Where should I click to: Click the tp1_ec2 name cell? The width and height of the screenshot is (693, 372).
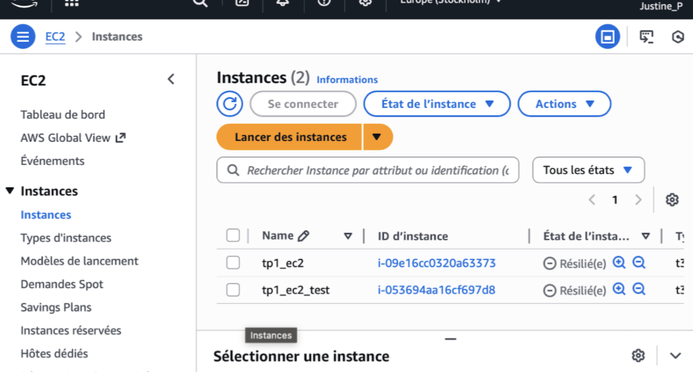coord(283,263)
